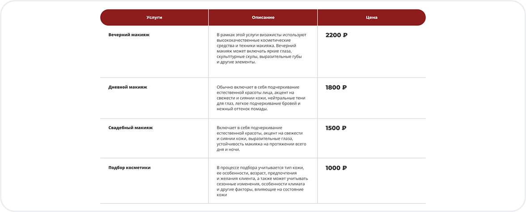Click the 2200 ₽ price
Image resolution: width=526 pixels, height=212 pixels.
336,35
